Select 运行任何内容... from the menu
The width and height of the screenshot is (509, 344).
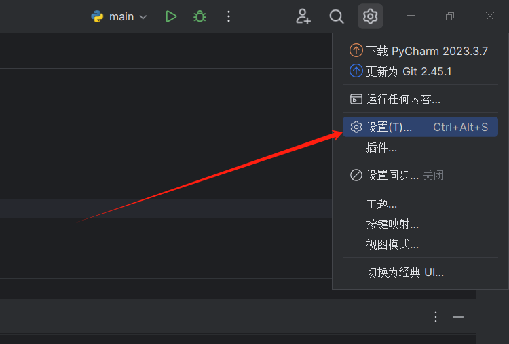(420, 99)
